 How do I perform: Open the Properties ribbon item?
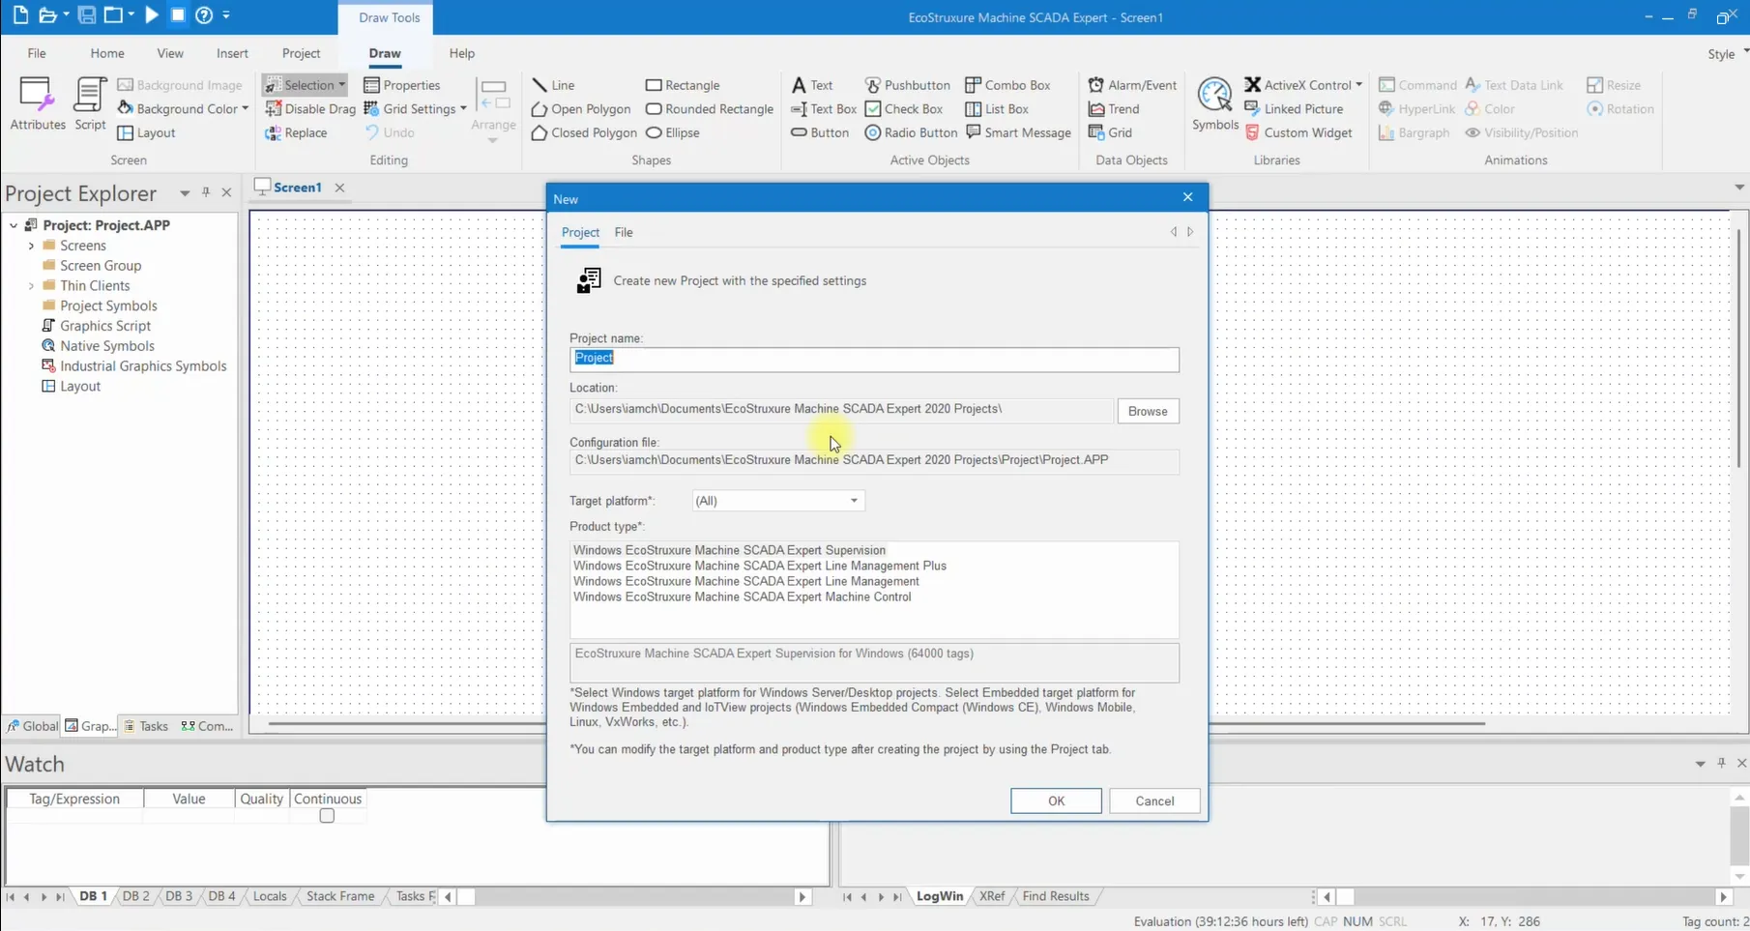tap(401, 85)
